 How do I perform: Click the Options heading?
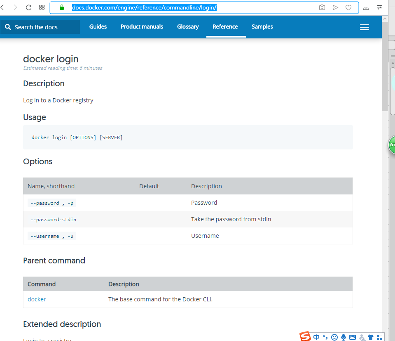point(38,161)
